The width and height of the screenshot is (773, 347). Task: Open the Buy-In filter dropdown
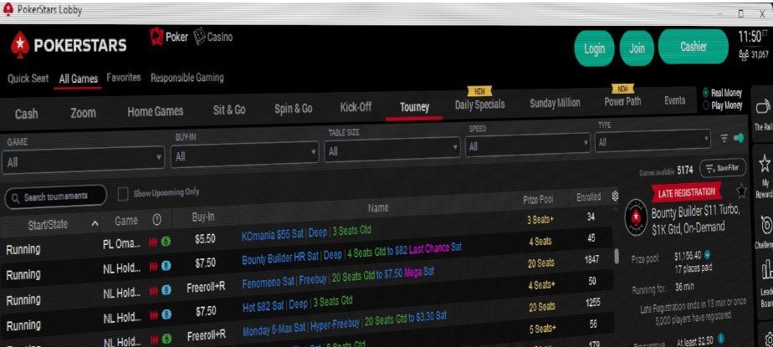point(245,156)
